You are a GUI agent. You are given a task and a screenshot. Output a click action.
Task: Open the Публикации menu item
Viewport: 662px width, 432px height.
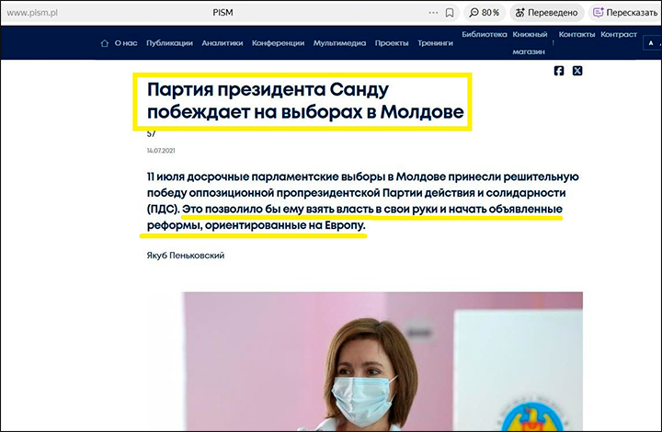169,43
